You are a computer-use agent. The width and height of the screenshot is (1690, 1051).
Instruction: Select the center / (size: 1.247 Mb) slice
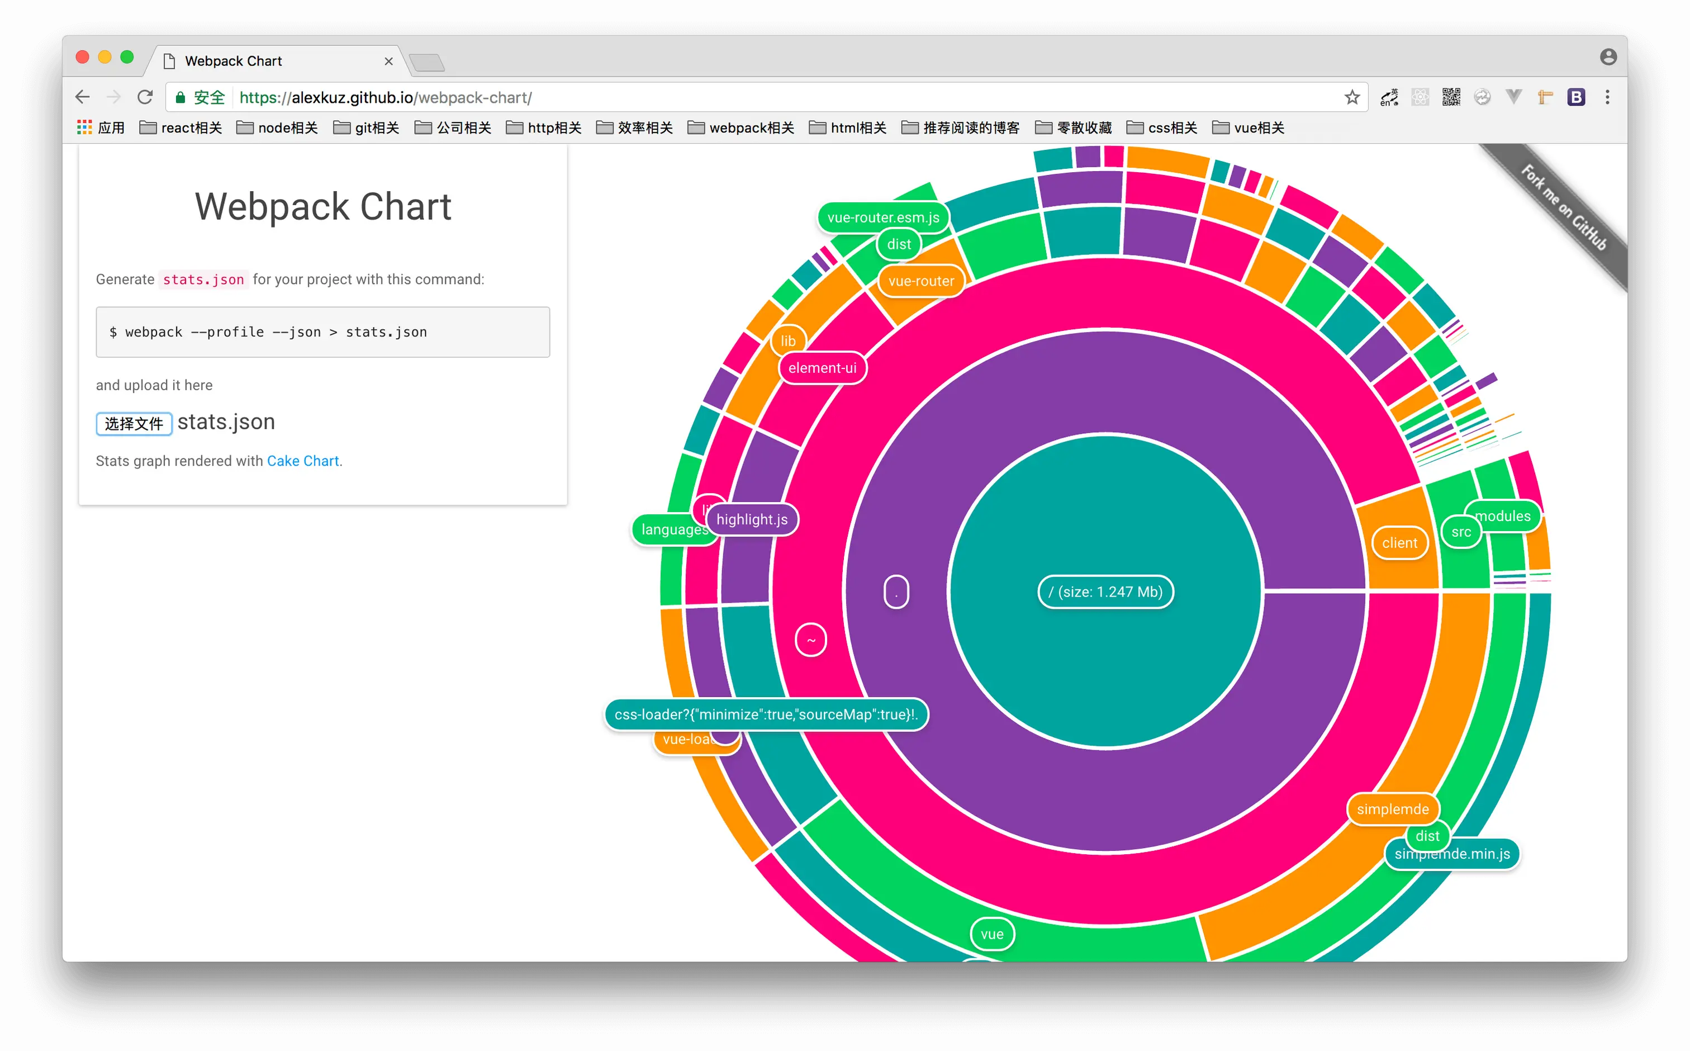tap(1105, 591)
